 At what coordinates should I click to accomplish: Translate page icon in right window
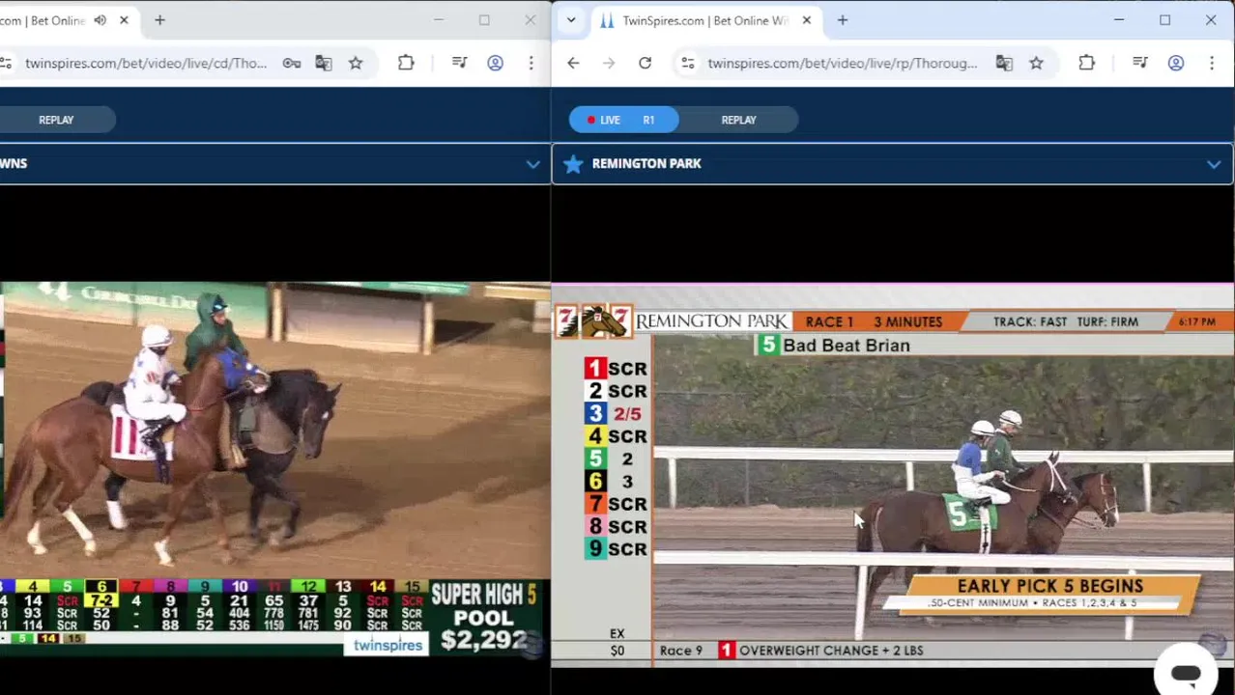pos(1004,64)
